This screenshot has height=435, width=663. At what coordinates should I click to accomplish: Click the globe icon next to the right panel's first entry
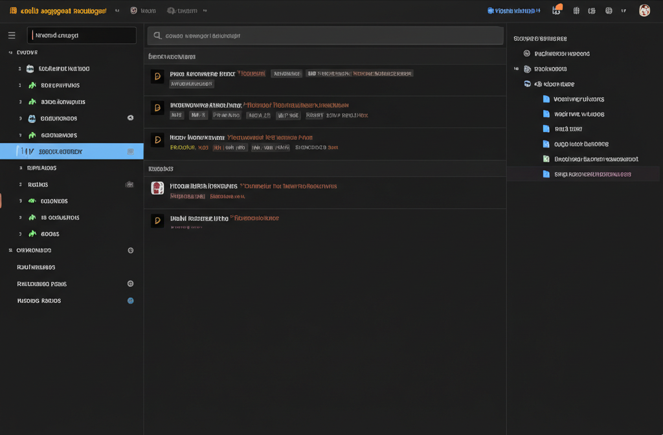[527, 54]
